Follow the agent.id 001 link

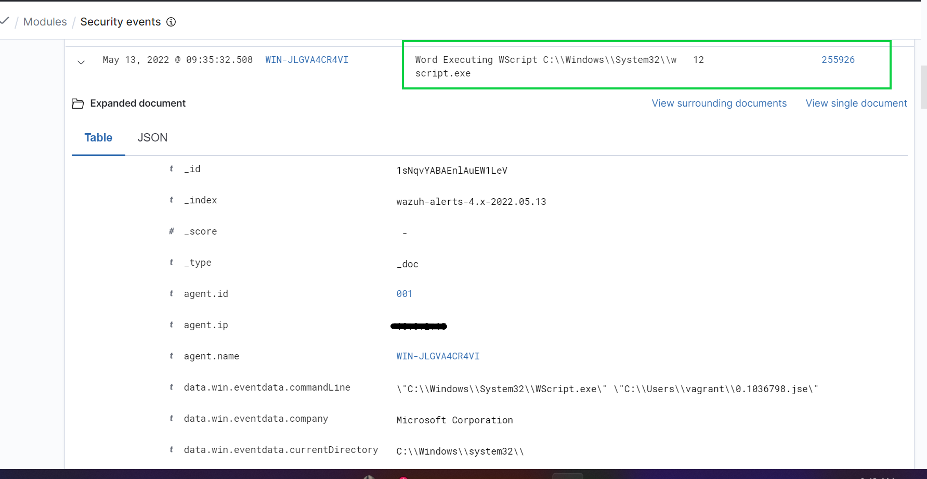tap(404, 293)
